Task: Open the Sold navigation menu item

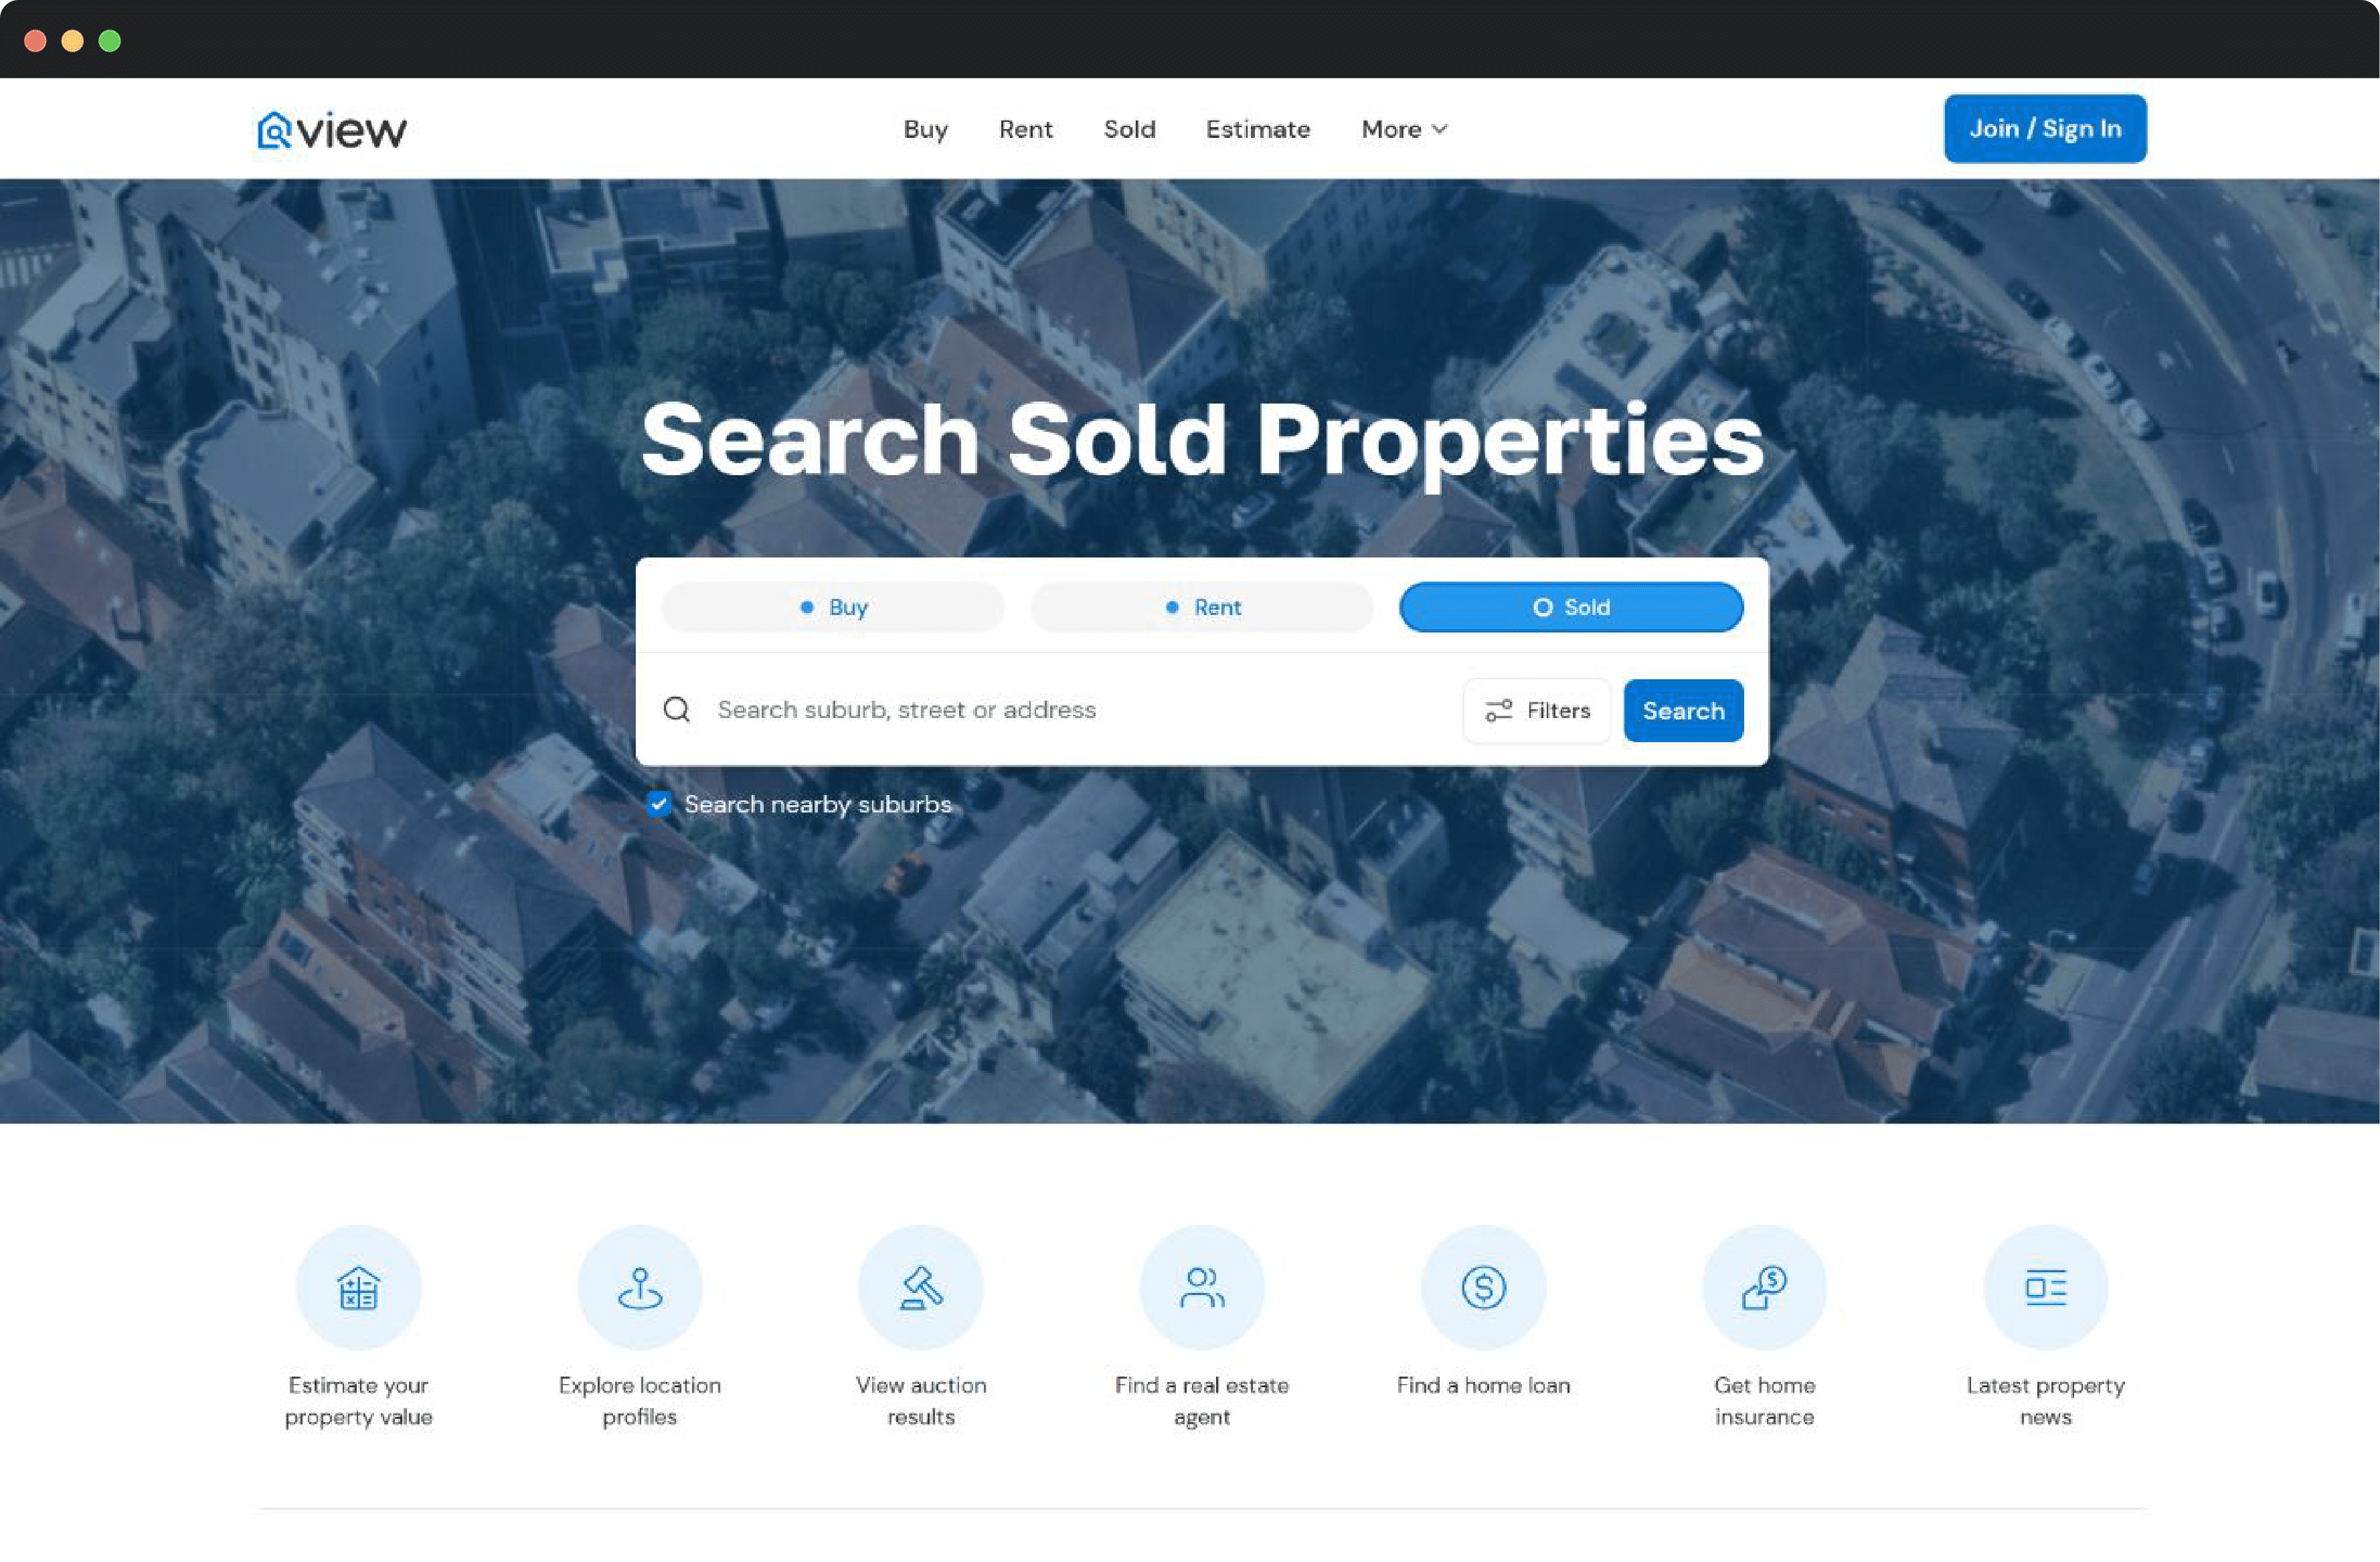Action: [x=1130, y=127]
